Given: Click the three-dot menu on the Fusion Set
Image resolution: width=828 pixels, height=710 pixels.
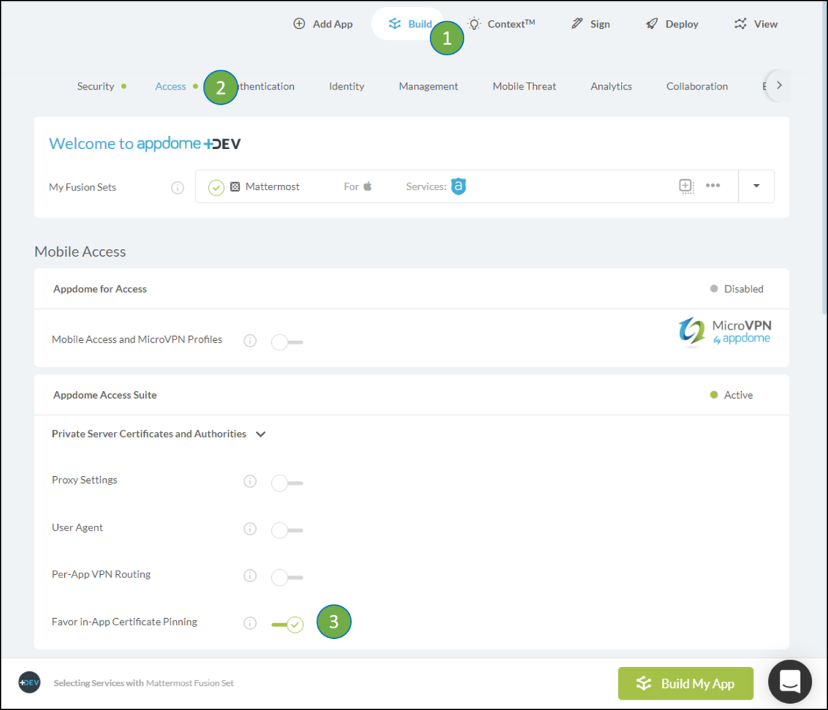Looking at the screenshot, I should (x=713, y=186).
